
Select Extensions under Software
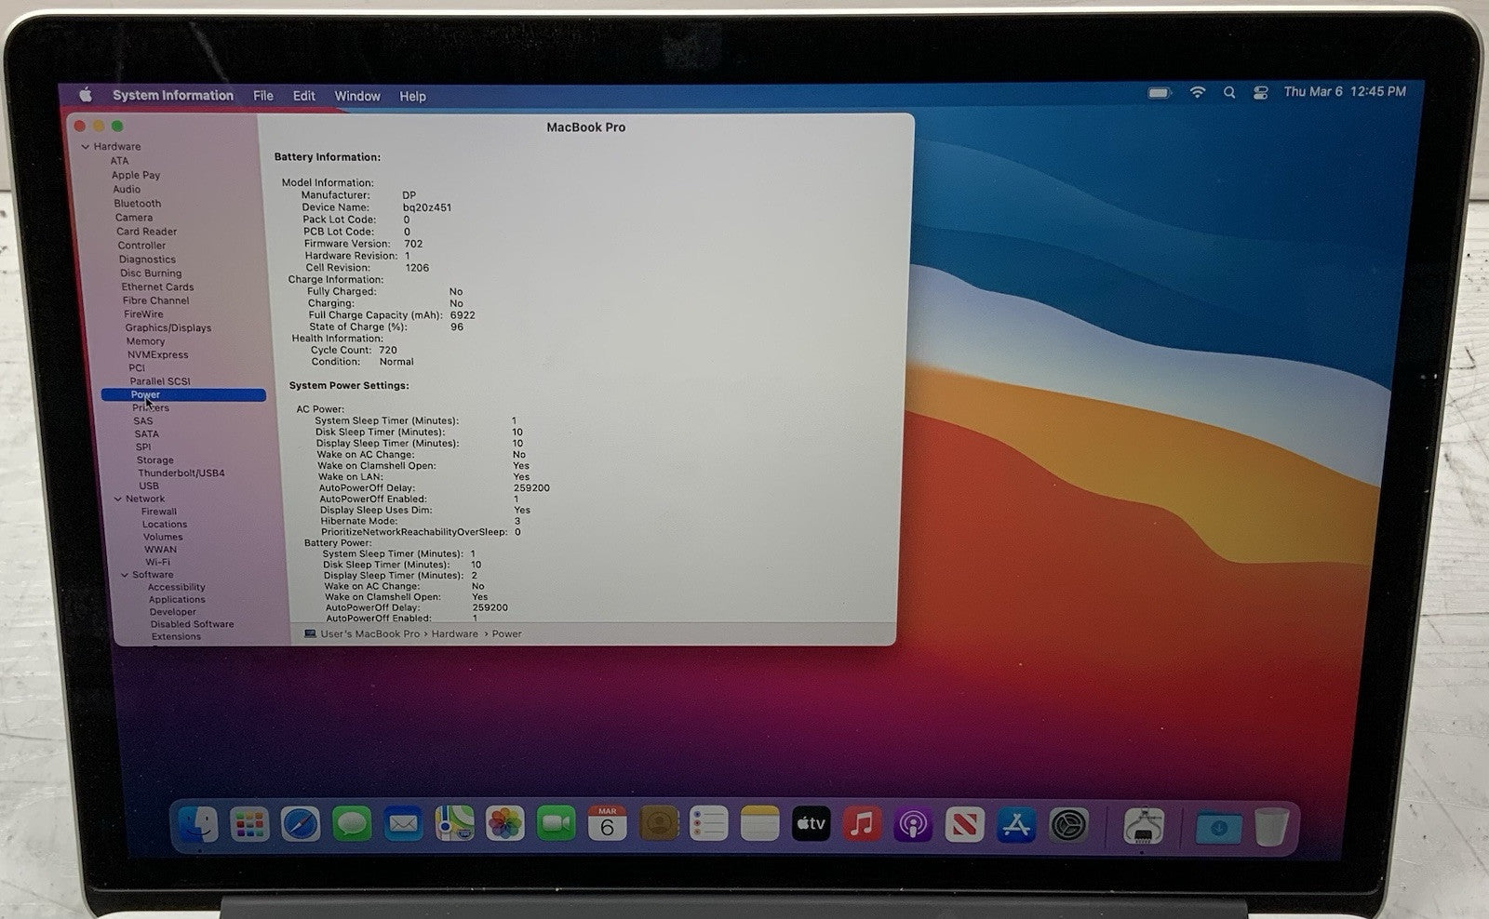176,636
